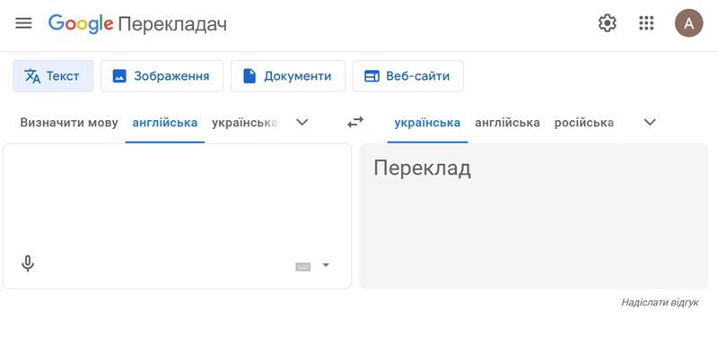Open the hamburger main menu

click(24, 23)
